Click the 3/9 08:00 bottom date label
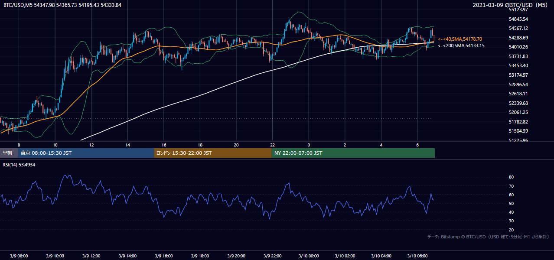 (19, 256)
